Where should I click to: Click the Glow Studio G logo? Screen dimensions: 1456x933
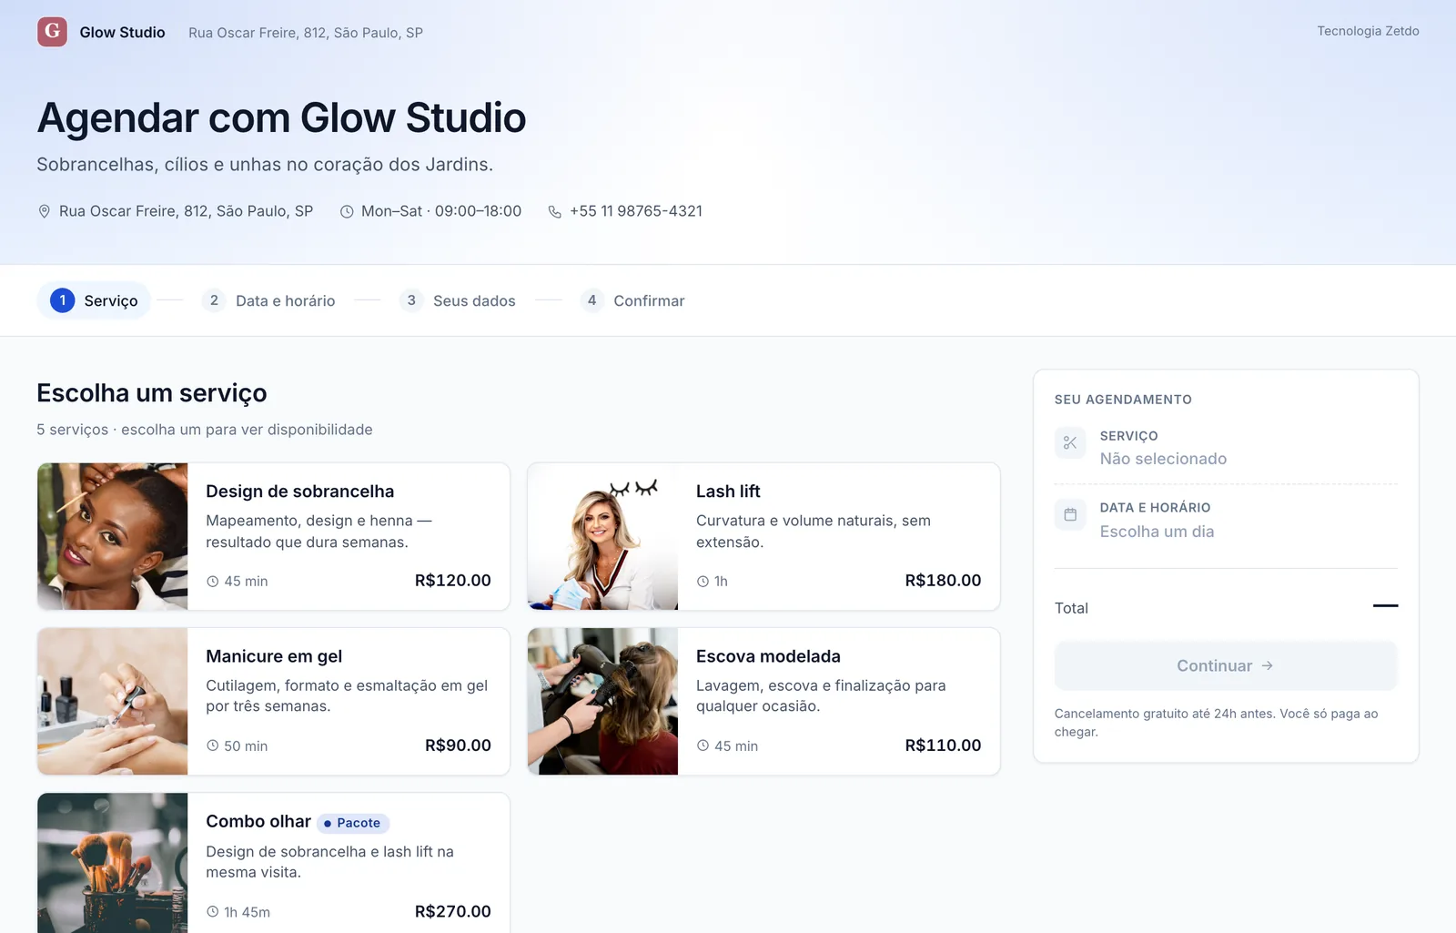(x=52, y=32)
